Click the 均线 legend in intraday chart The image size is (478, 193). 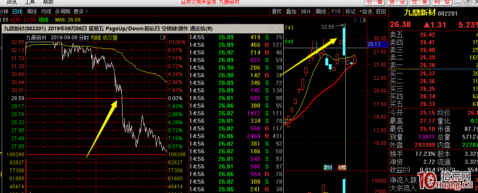click(95, 38)
